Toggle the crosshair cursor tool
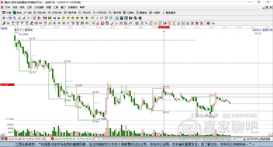The height and width of the screenshot is (147, 273). coord(97,18)
